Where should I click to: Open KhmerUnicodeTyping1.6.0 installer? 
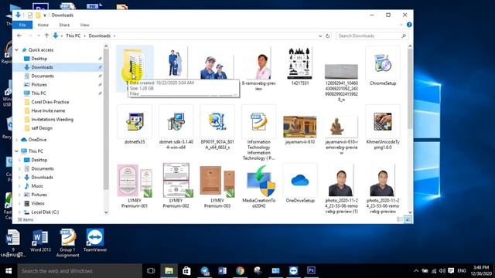pyautogui.click(x=383, y=127)
